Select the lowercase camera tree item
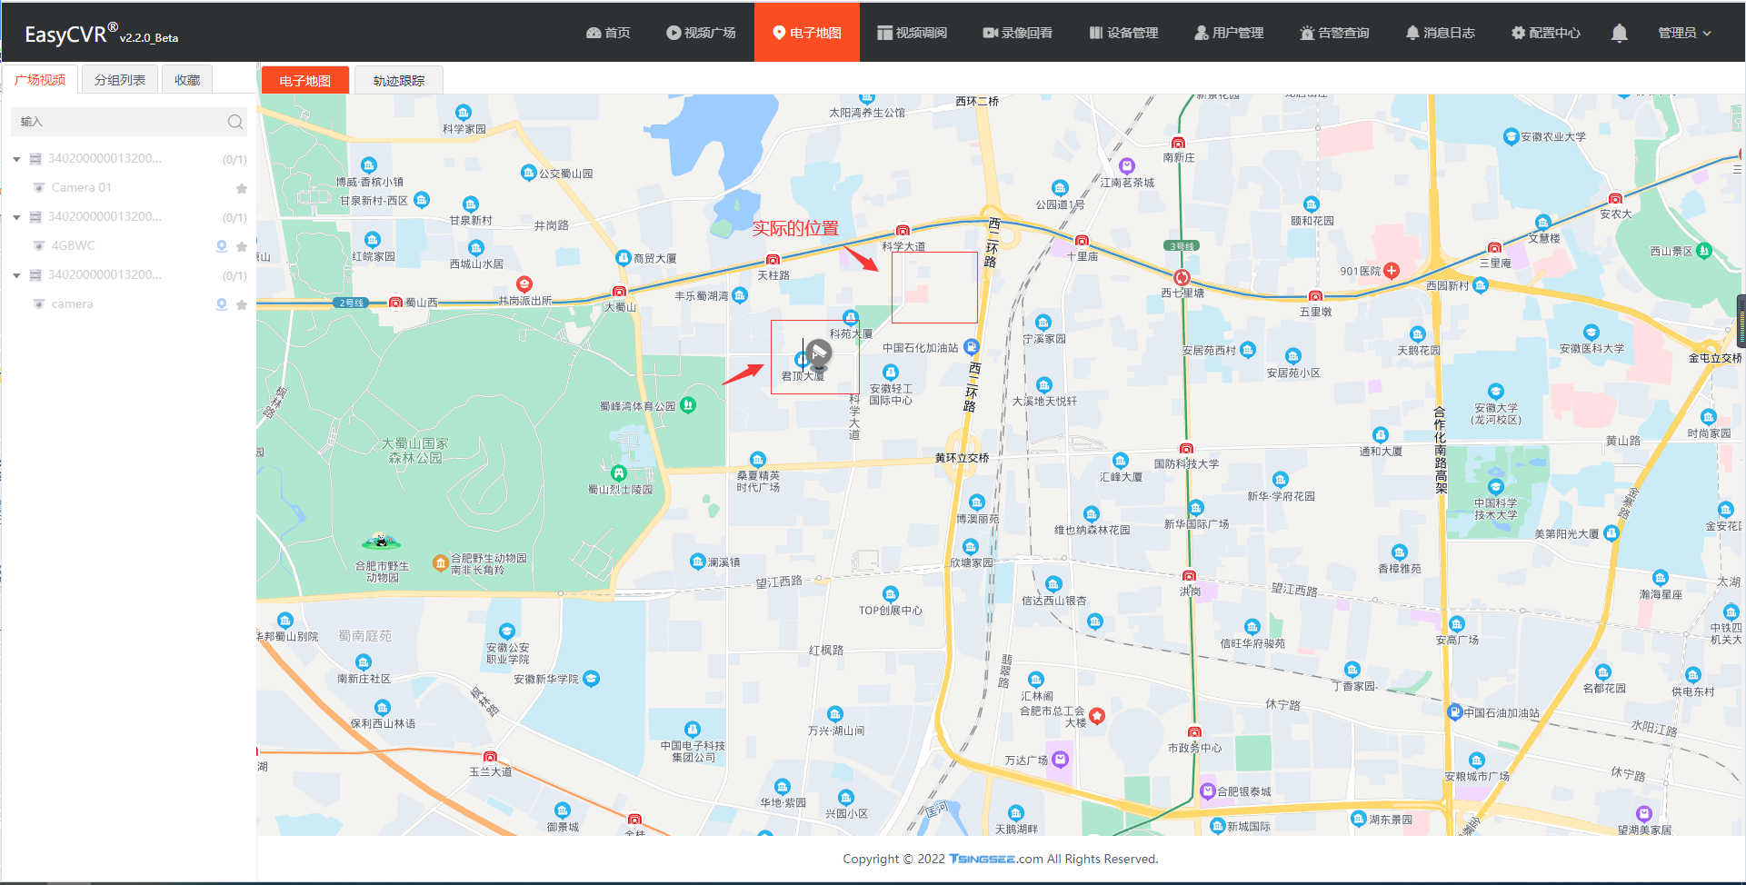 72,303
